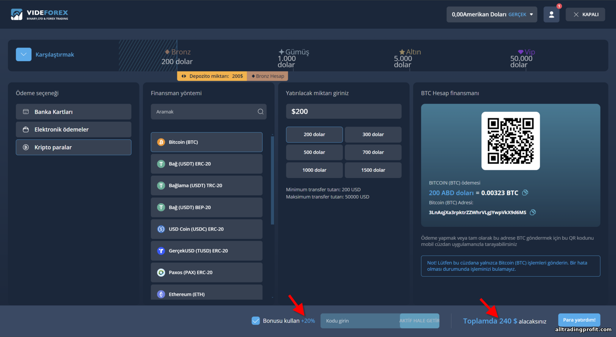Click the Ethereum diamond icon
Image resolution: width=616 pixels, height=337 pixels.
pos(161,294)
